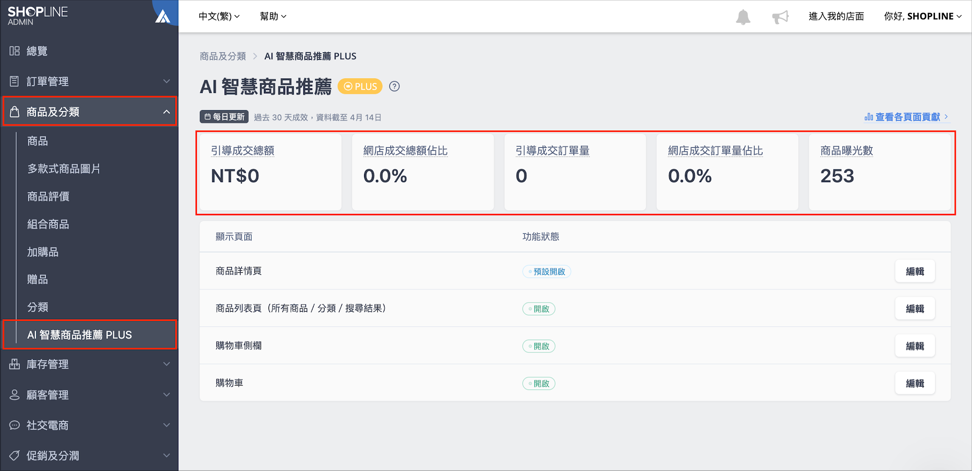Click the SHOPLINE Admin logo
Viewport: 972px width, 471px height.
[37, 16]
